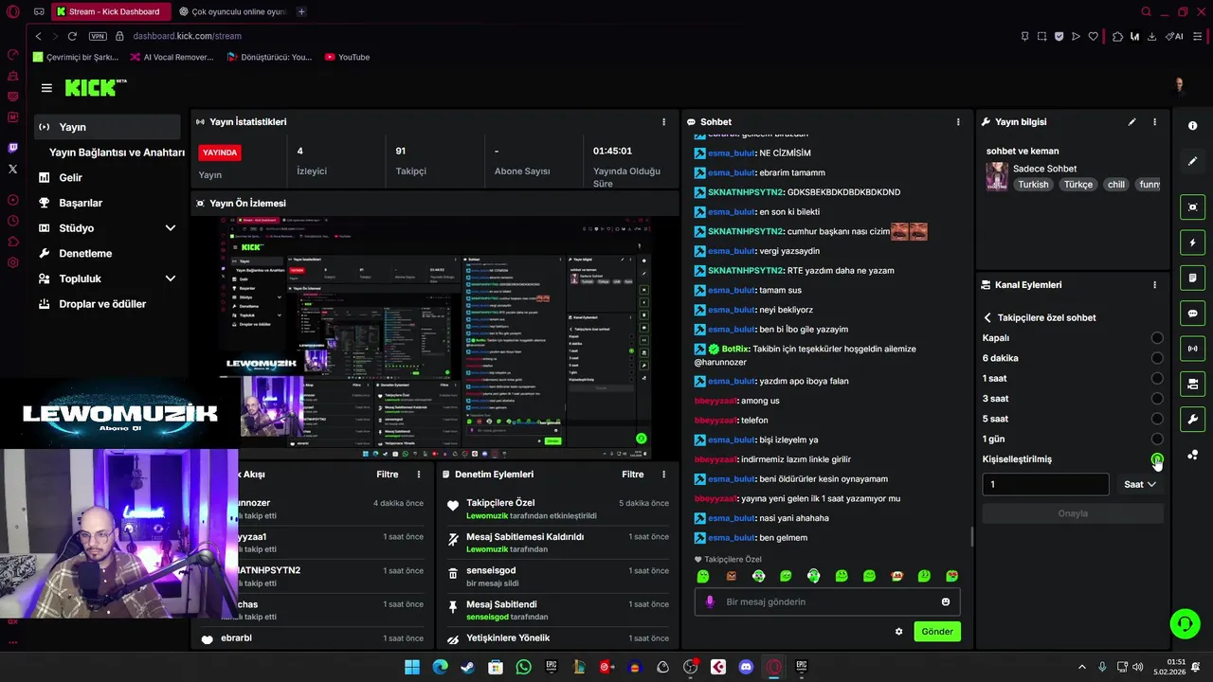1213x682 pixels.
Task: Open Yayın bilgisi three-dot options
Action: pyautogui.click(x=1154, y=122)
